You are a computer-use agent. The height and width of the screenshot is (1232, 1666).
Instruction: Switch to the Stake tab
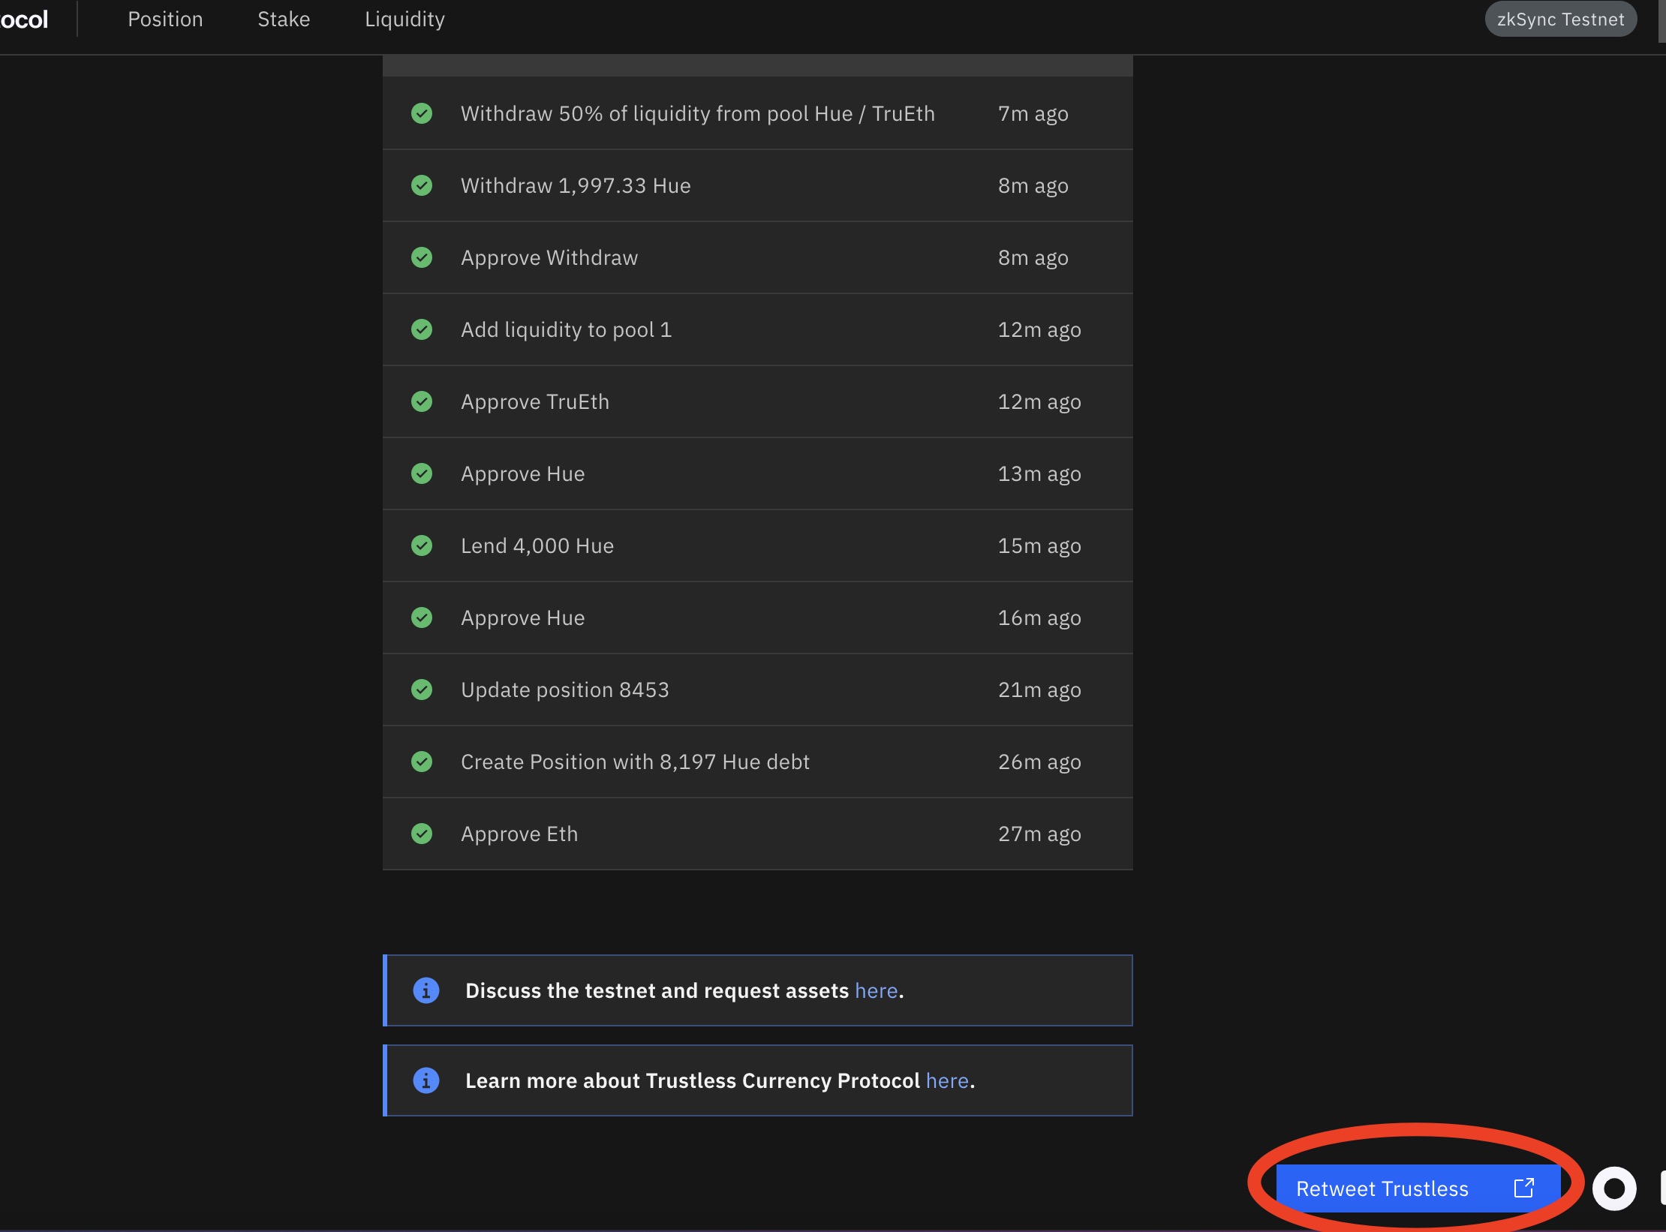[284, 20]
